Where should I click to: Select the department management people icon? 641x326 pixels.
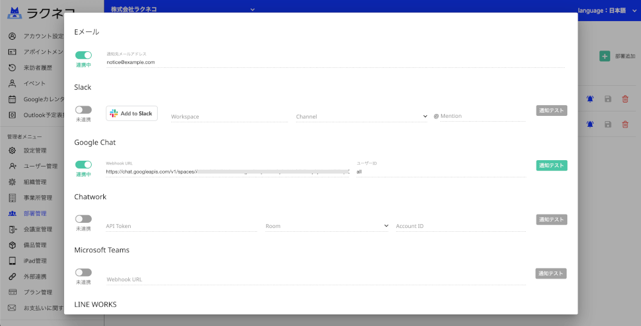tap(12, 213)
